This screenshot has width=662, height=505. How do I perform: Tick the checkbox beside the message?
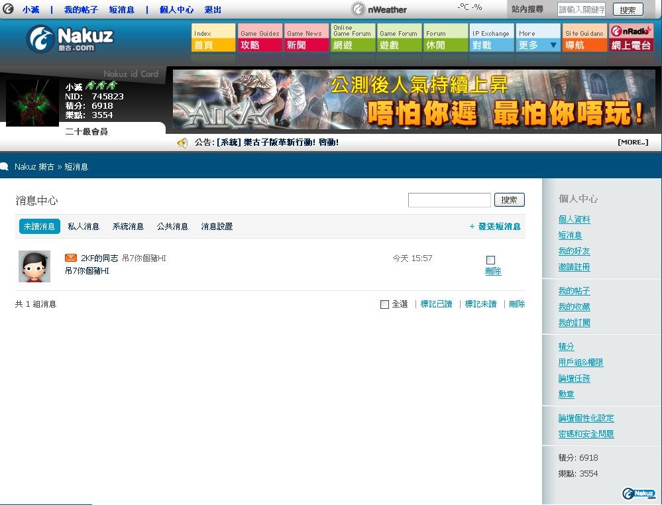[x=490, y=260]
